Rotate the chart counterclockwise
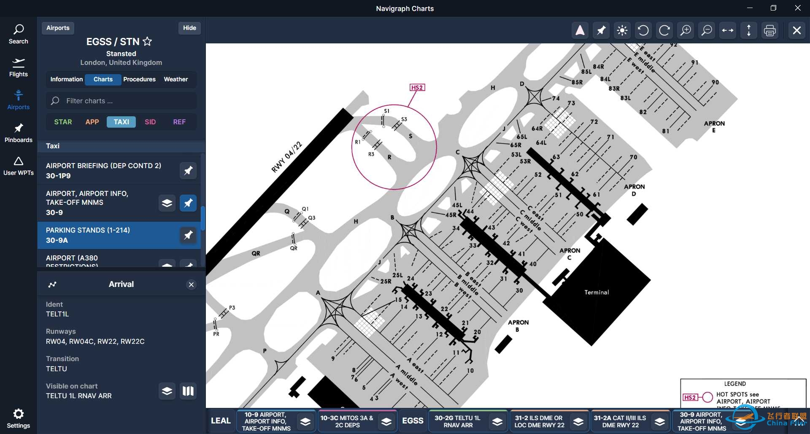This screenshot has height=434, width=810. (643, 30)
